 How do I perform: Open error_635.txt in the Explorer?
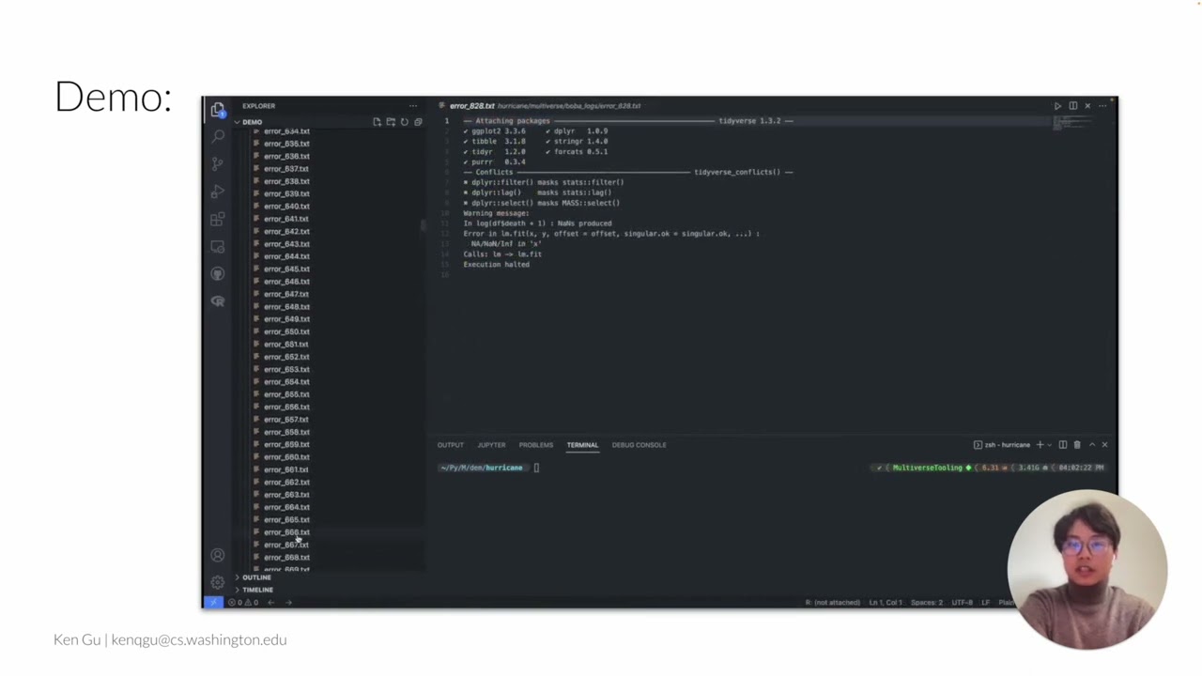286,144
